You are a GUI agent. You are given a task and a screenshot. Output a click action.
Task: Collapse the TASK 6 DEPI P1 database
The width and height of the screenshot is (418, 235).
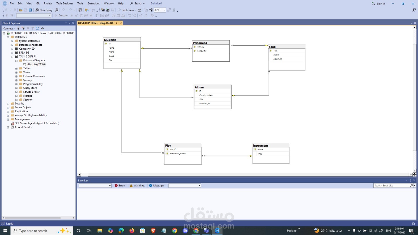pyautogui.click(x=12, y=57)
